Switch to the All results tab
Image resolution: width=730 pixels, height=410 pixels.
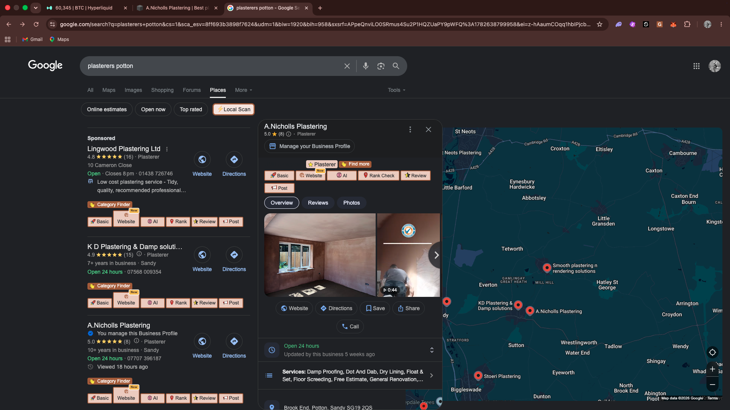tap(90, 90)
